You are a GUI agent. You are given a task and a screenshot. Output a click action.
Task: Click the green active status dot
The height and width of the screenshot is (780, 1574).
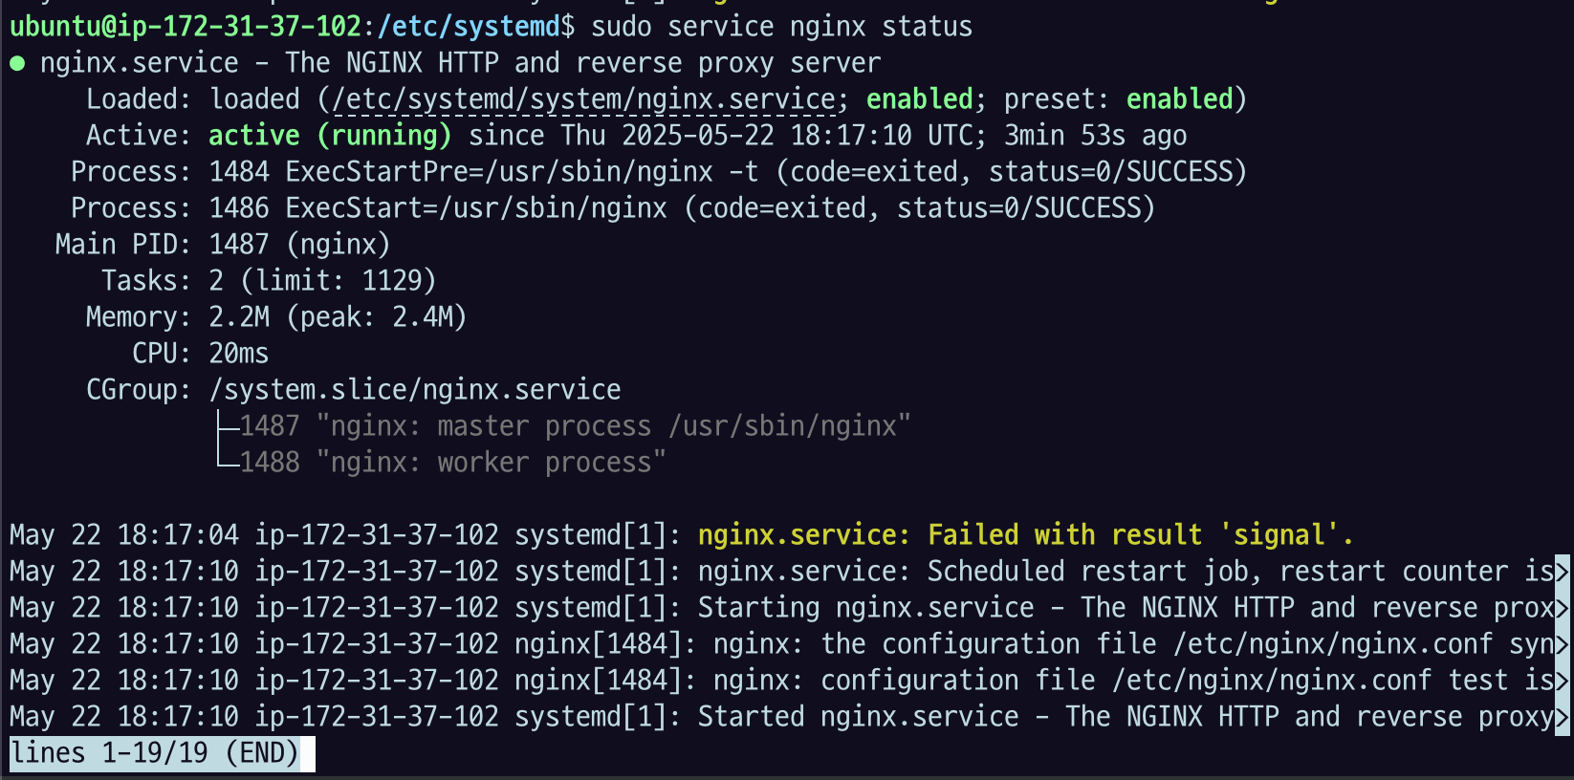17,64
